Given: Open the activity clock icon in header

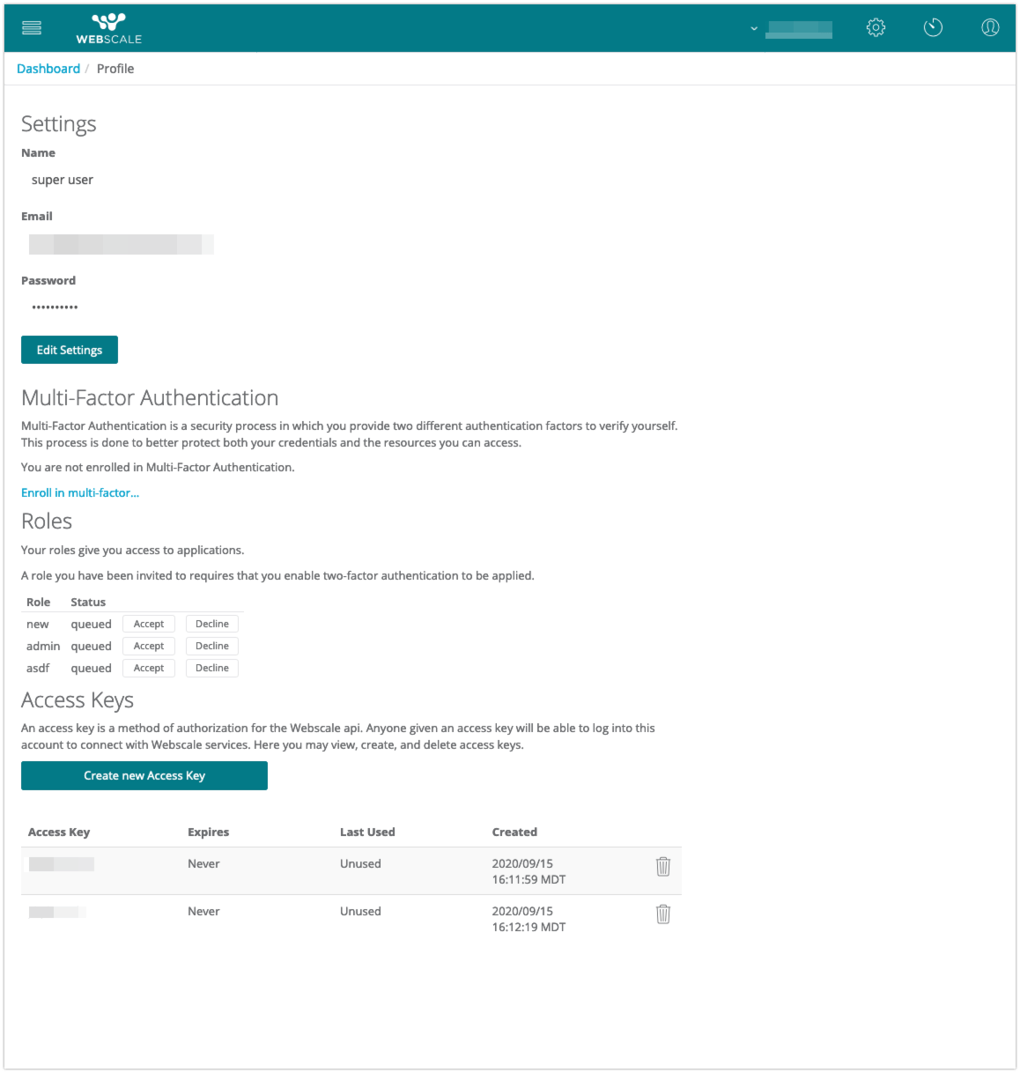Looking at the screenshot, I should (933, 28).
